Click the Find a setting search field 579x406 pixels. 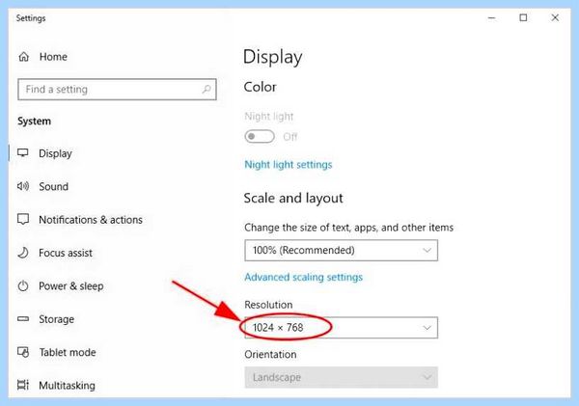117,90
